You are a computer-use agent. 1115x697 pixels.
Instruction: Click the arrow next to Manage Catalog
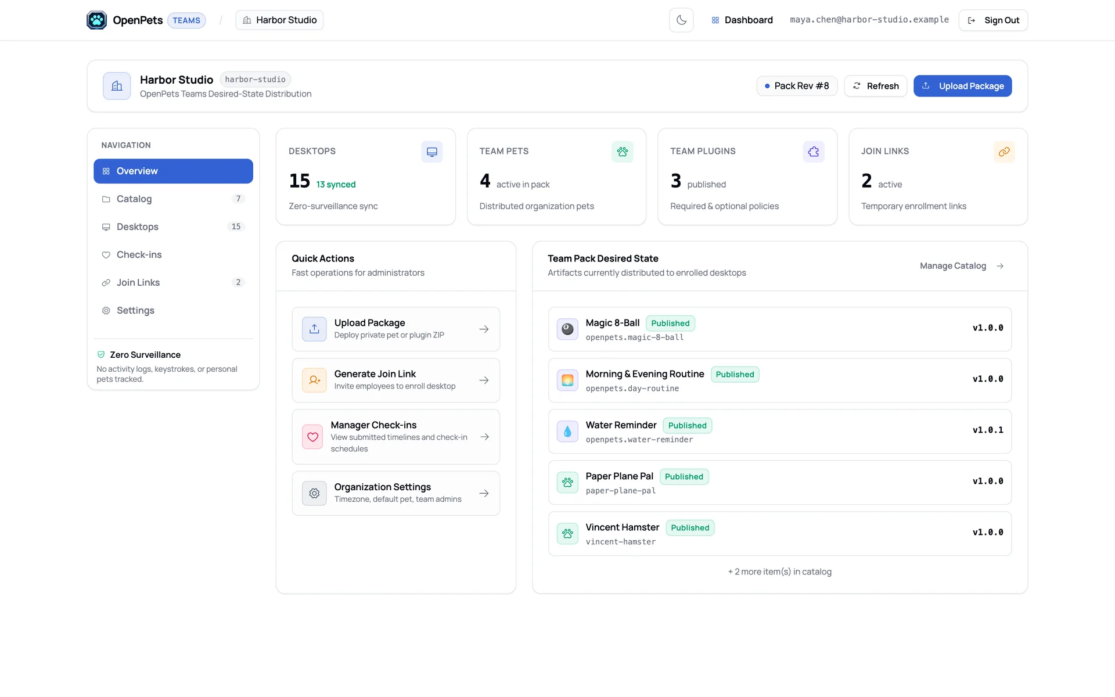(x=1000, y=266)
